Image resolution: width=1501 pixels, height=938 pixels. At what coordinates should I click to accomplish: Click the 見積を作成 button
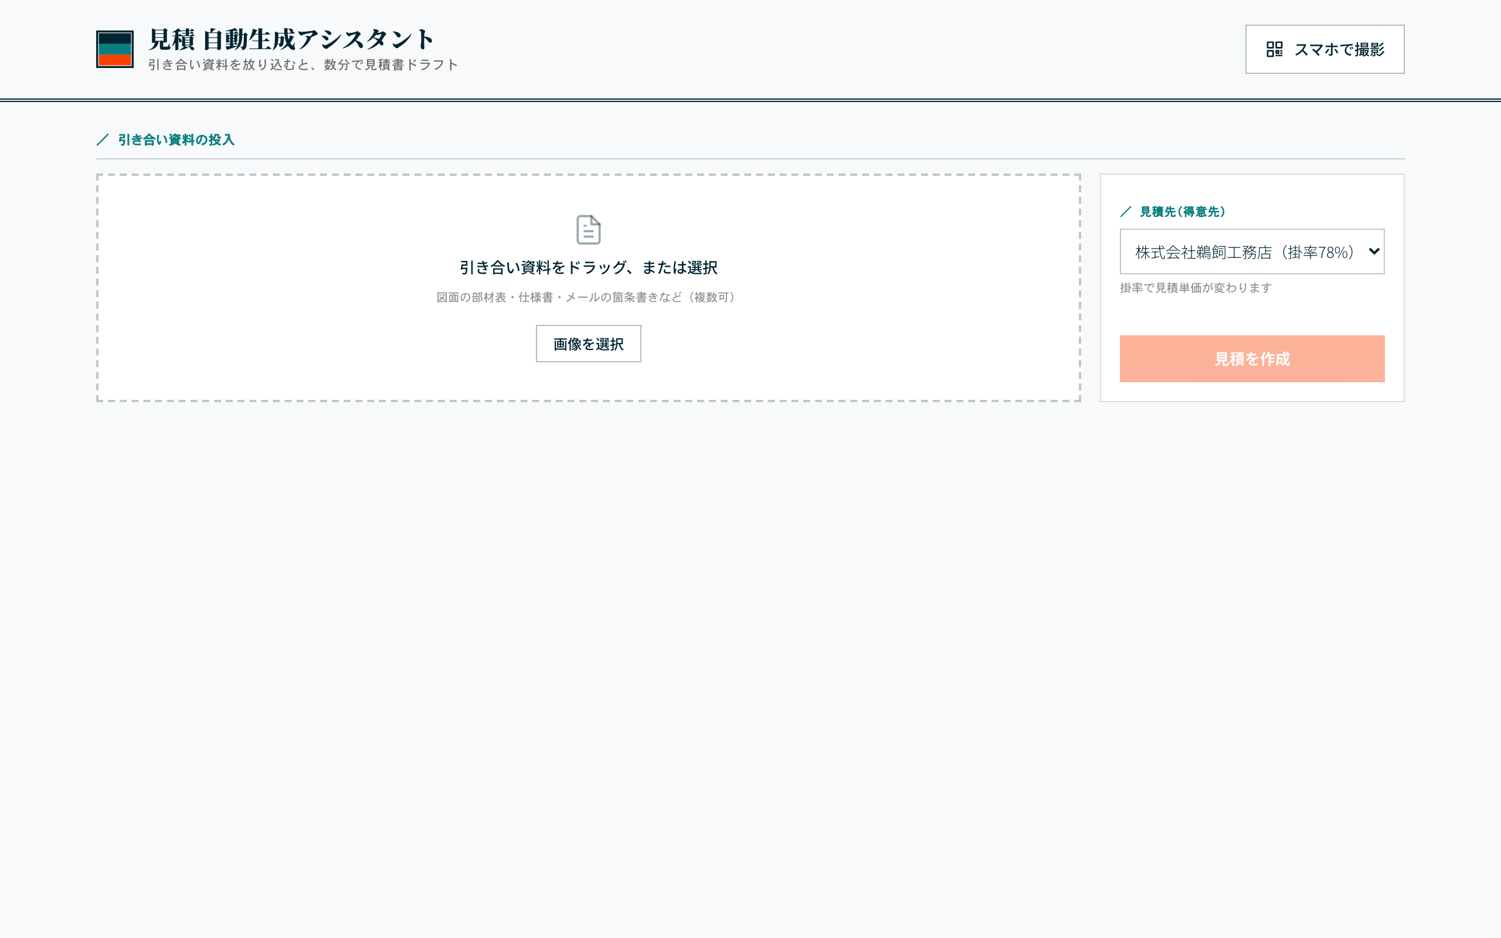tap(1252, 359)
